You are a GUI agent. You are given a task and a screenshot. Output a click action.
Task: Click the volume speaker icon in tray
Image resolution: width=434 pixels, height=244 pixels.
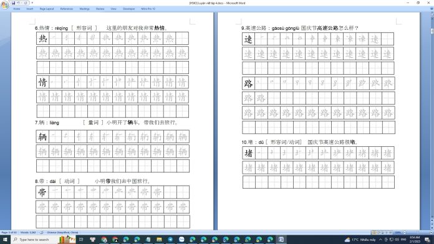click(397, 240)
